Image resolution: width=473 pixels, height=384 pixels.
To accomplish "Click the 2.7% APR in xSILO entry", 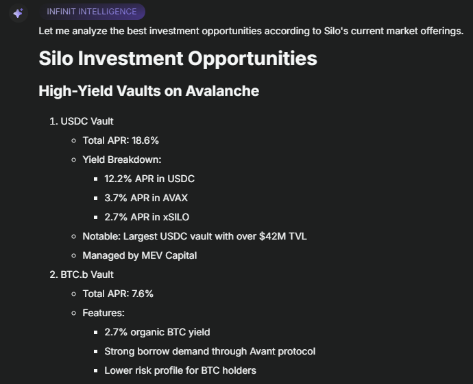I will (147, 217).
